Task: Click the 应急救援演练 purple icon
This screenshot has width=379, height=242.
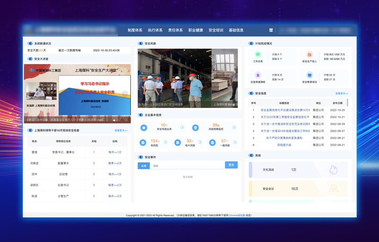Action: (x=258, y=75)
